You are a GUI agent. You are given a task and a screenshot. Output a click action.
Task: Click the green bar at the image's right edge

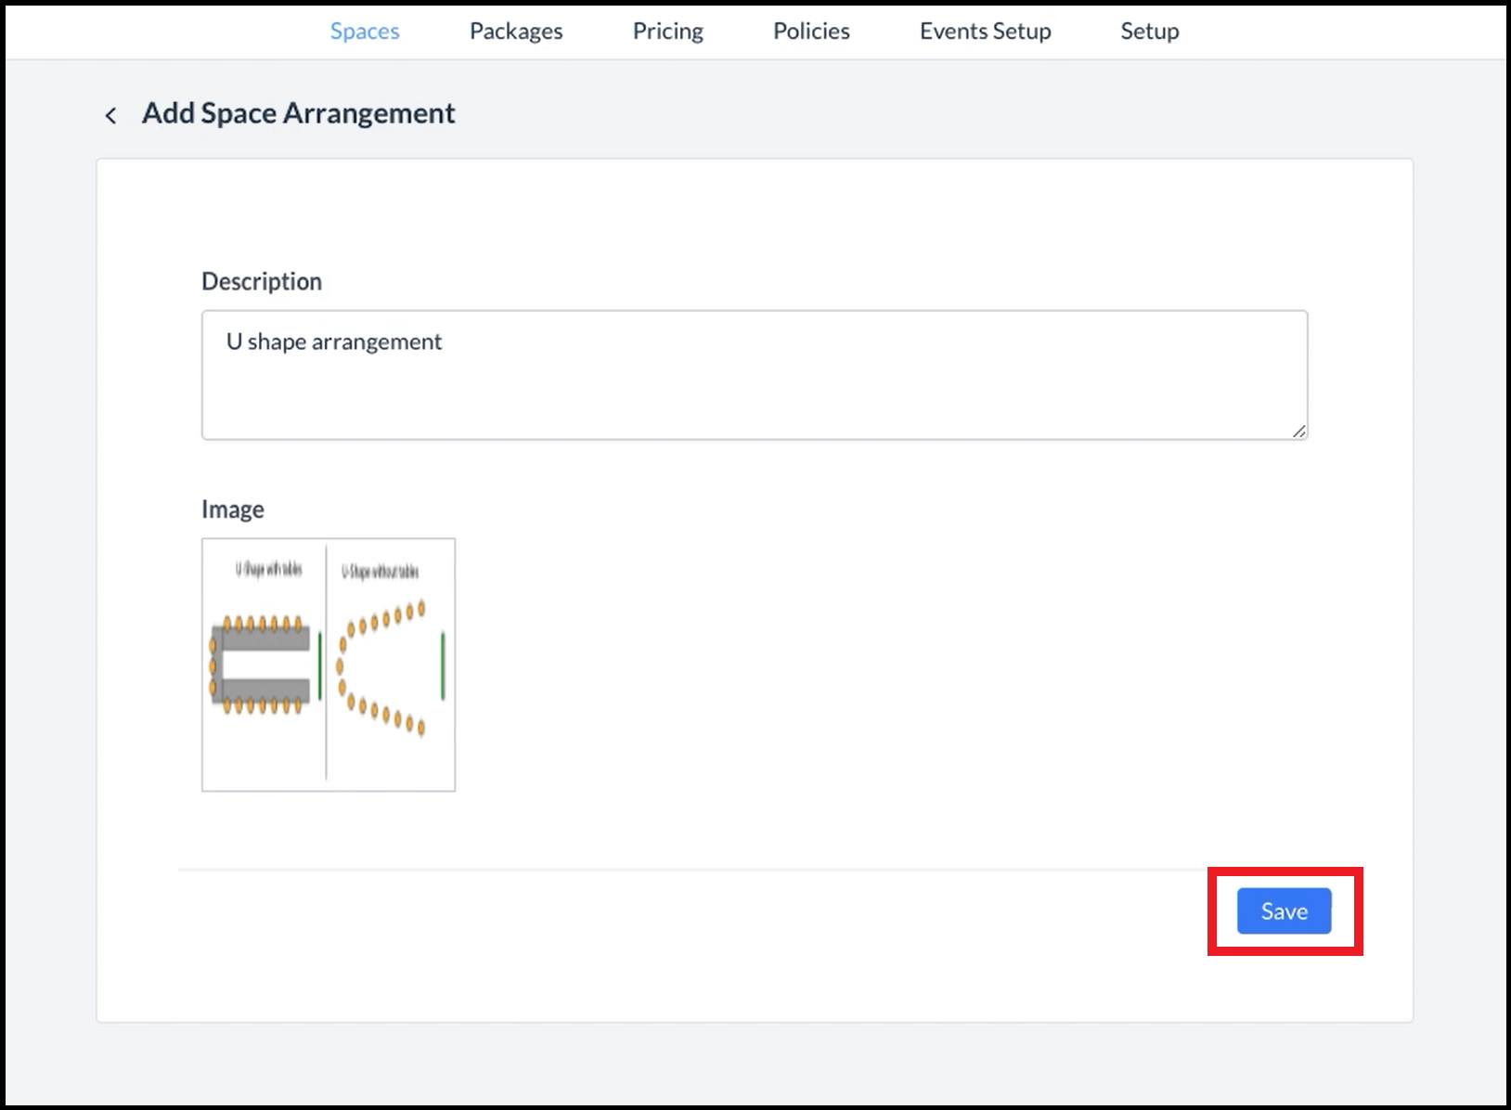click(443, 665)
